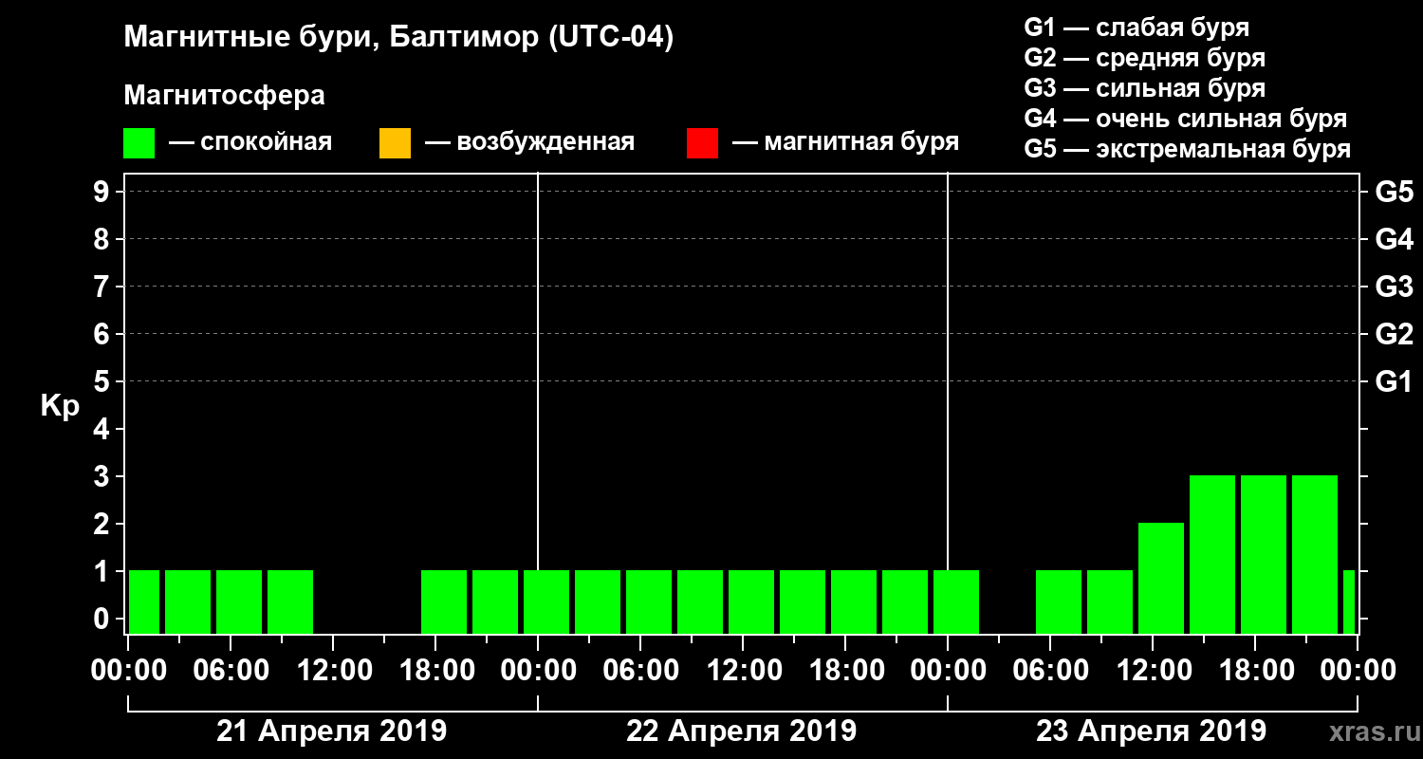Click the narrow final bar ending 23 April
Image resolution: width=1423 pixels, height=759 pixels.
coord(1349,602)
